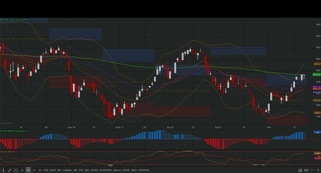Image resolution: width=321 pixels, height=173 pixels.
Task: Zoom out with the minus icon
Action: click(x=312, y=170)
